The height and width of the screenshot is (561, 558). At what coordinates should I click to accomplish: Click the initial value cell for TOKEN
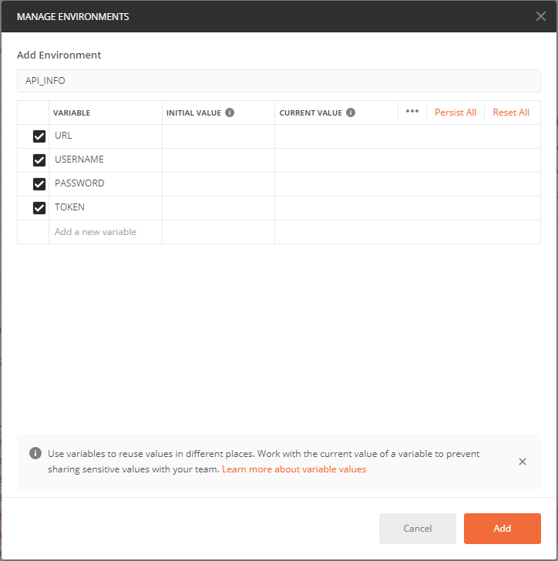click(218, 208)
